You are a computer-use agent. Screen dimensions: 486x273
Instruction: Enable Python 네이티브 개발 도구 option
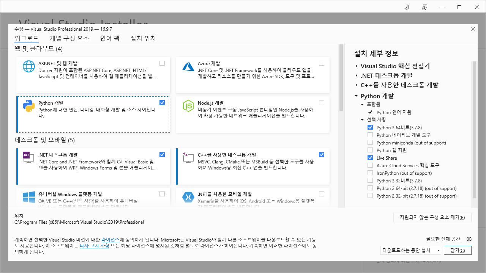point(370,135)
